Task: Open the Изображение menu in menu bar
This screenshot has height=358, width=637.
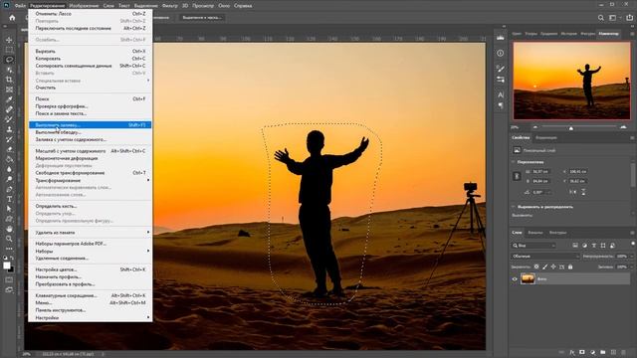Action: tap(84, 6)
